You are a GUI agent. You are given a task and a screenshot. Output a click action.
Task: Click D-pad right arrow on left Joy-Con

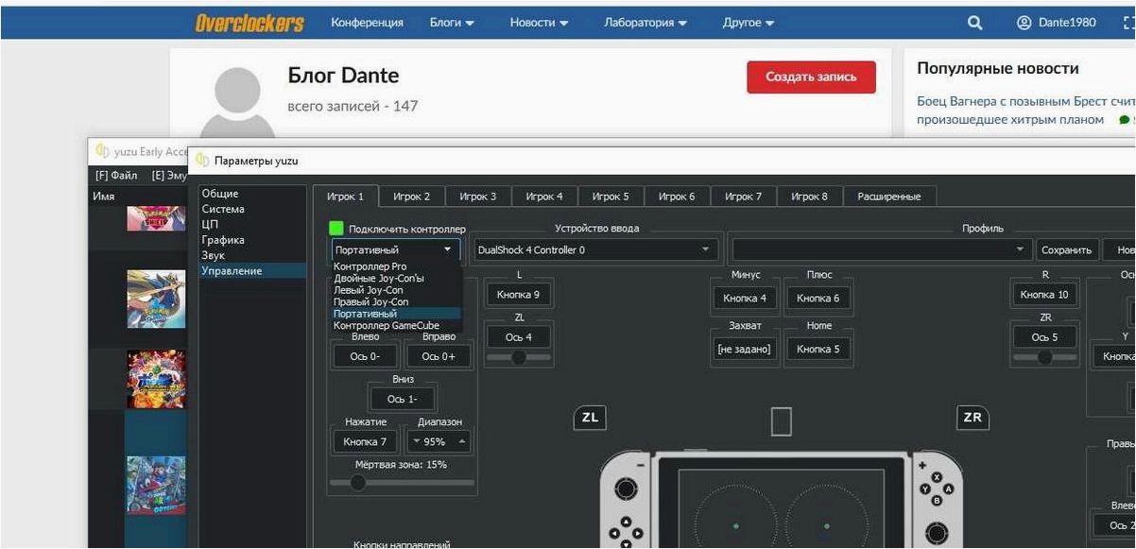[x=636, y=534]
